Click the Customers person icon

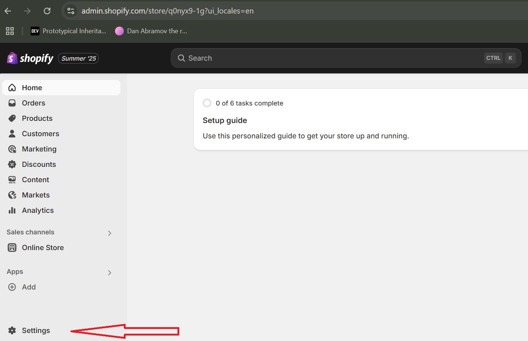tap(12, 134)
